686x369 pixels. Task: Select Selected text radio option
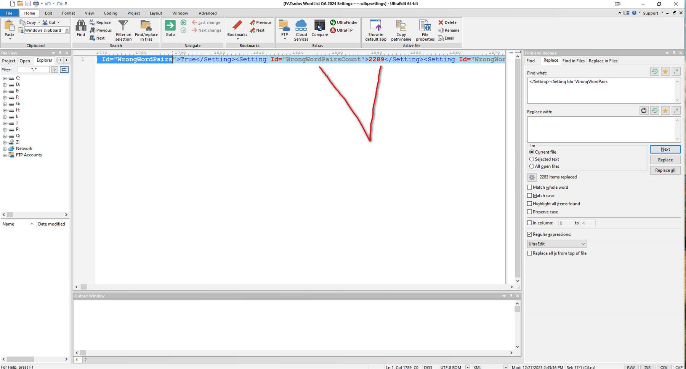pos(531,159)
